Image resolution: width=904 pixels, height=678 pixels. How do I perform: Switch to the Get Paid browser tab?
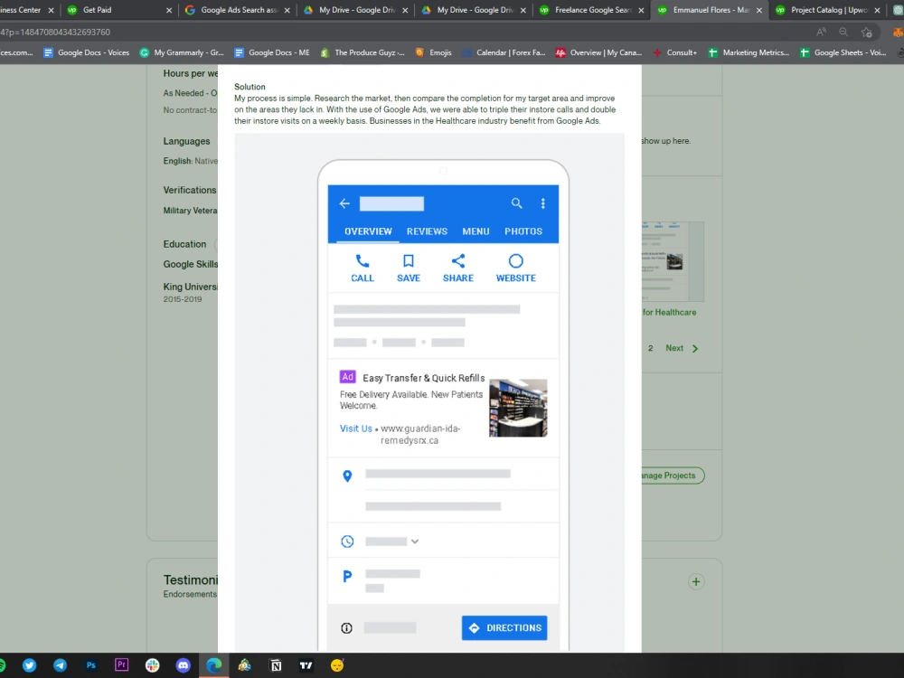click(118, 10)
